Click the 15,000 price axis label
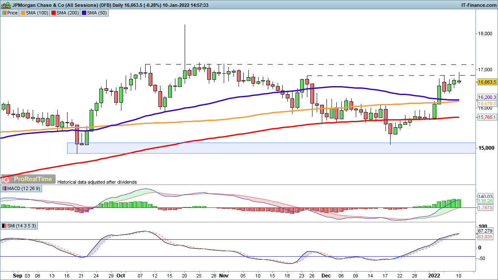Viewport: 498px width, 280px height. click(486, 148)
